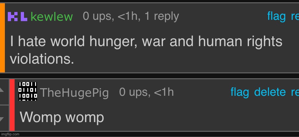Flag the Womp womp comment

240,92
